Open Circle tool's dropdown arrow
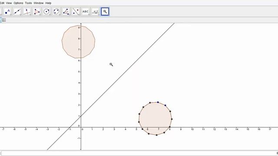The image size is (278, 156). pyautogui.click(x=50, y=15)
